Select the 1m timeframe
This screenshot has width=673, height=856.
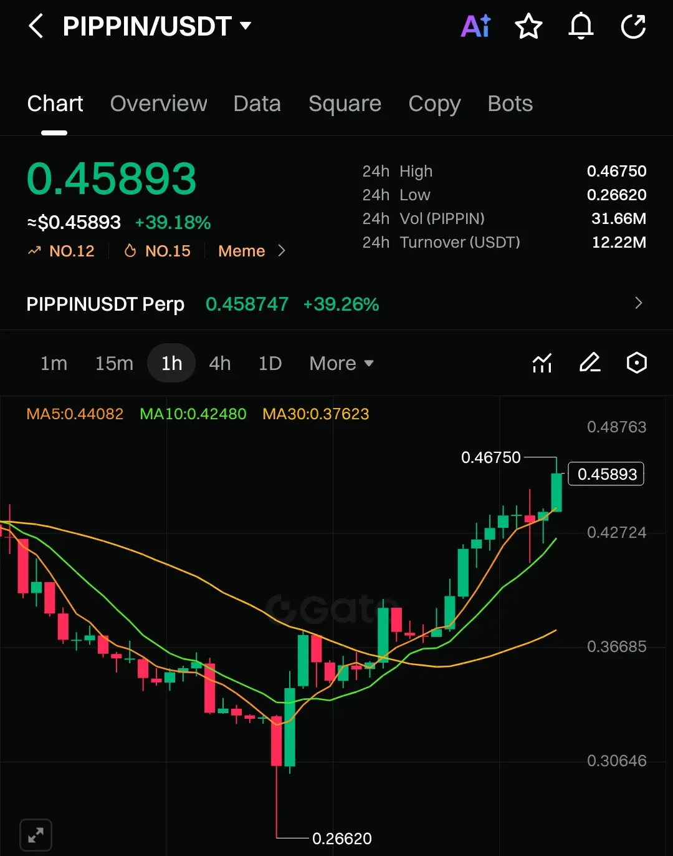(x=54, y=363)
